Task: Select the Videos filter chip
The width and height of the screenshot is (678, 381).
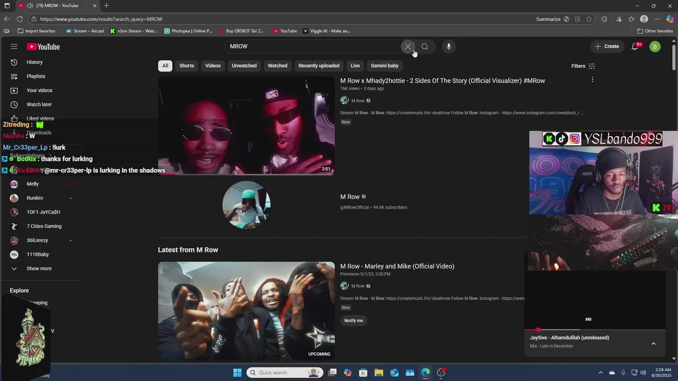Action: pos(213,66)
